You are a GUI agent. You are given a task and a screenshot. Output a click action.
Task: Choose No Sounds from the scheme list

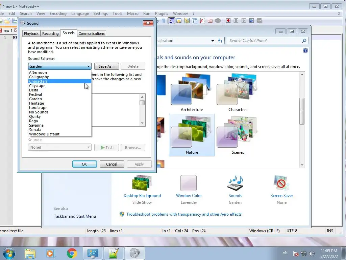(x=60, y=112)
